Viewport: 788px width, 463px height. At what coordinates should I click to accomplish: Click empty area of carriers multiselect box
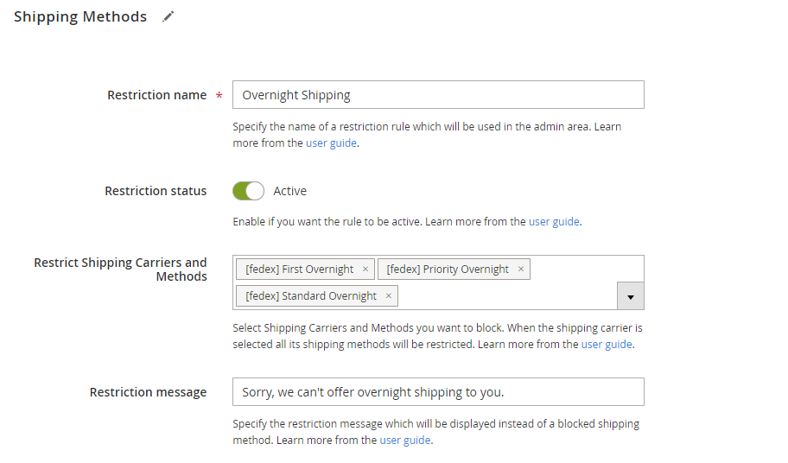[x=510, y=296]
